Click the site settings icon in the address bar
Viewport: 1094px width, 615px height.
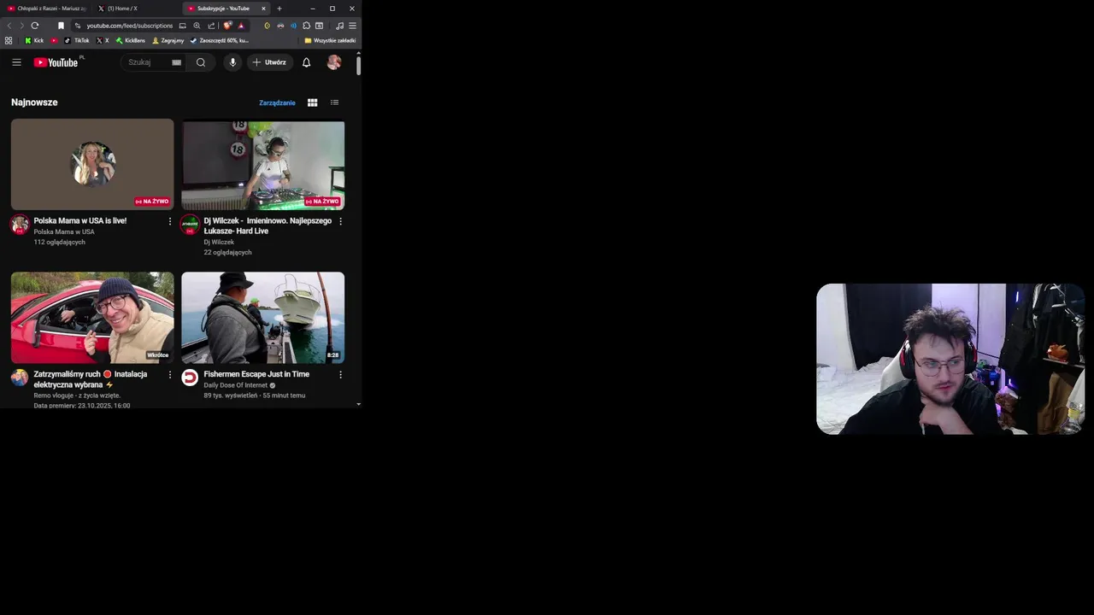coord(78,26)
